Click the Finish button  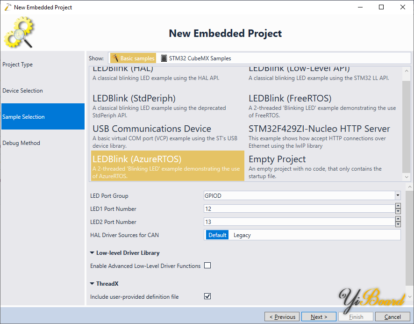(x=356, y=317)
